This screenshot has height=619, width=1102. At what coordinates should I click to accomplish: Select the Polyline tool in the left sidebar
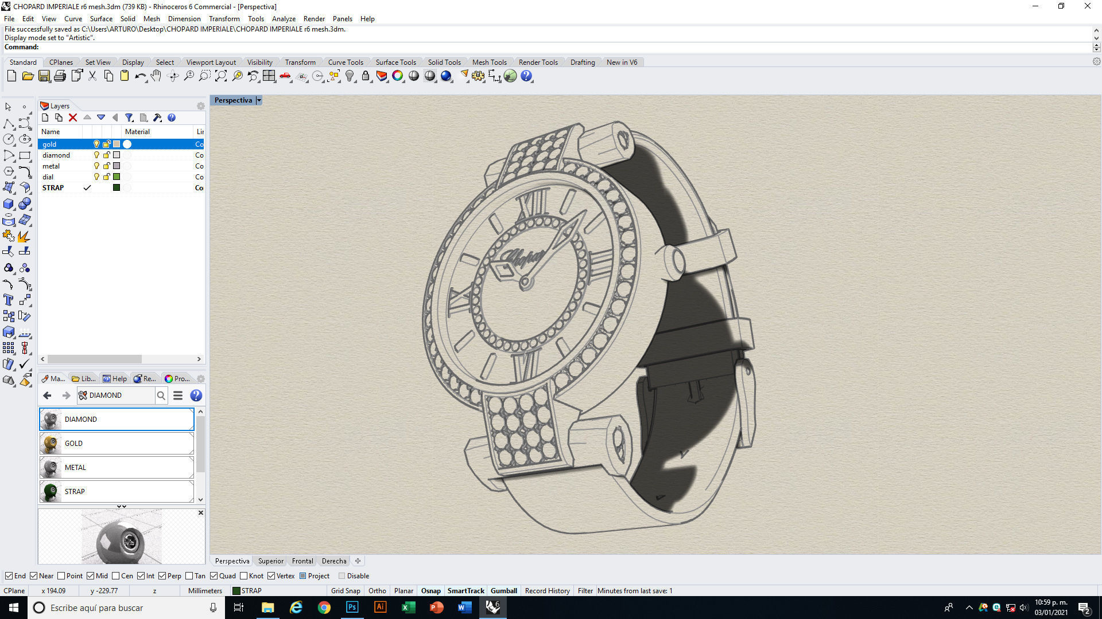pyautogui.click(x=9, y=123)
